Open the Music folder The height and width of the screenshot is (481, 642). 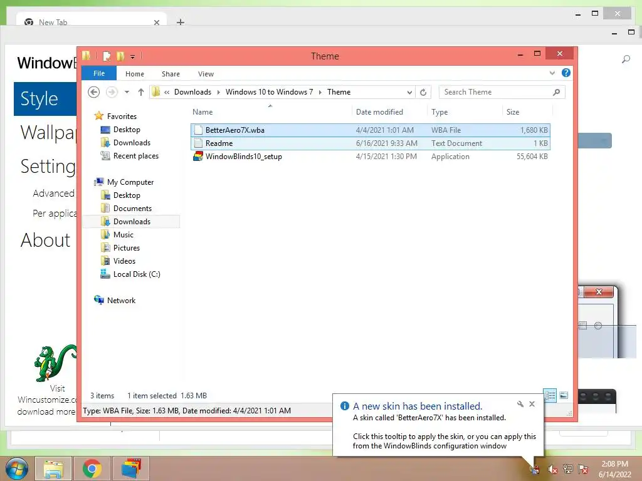click(x=124, y=235)
